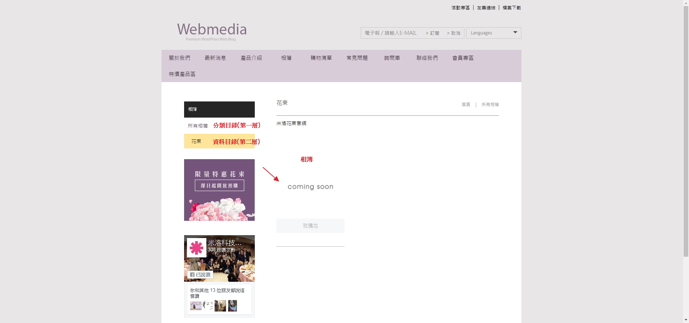Expand the Languages dropdown

493,33
